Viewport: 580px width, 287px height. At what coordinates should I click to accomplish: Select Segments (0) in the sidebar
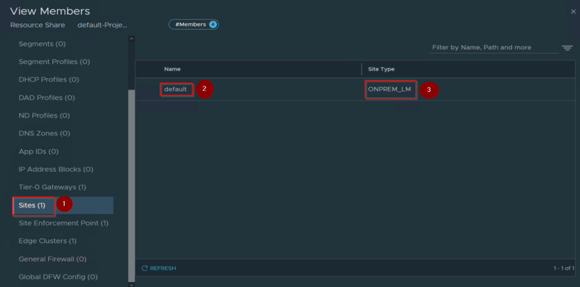[42, 44]
